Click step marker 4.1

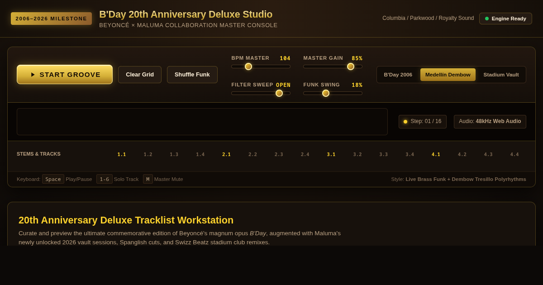tap(436, 155)
